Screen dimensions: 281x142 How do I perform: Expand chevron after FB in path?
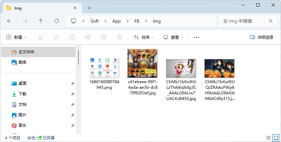(x=146, y=21)
